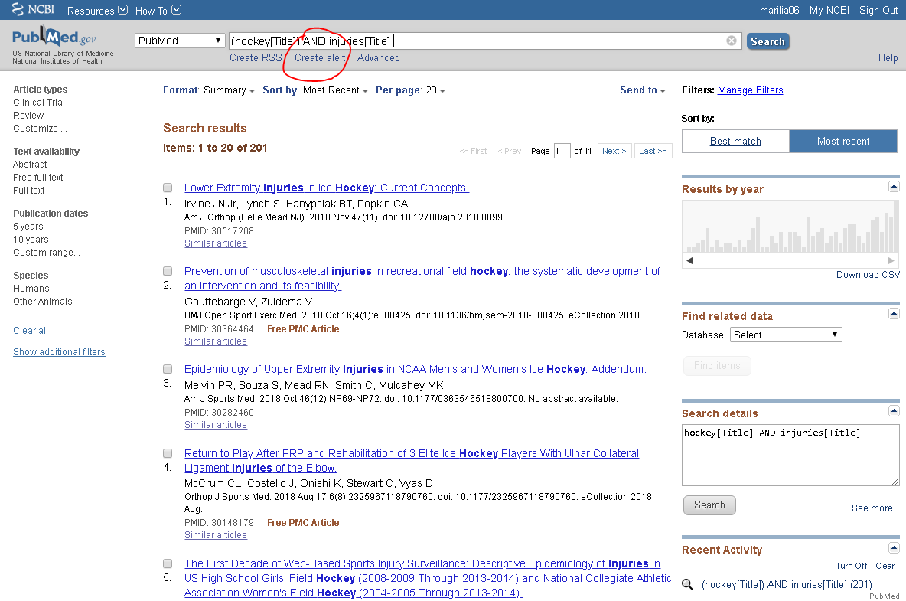Collapse the Search details panel
906x601 pixels.
tap(894, 410)
